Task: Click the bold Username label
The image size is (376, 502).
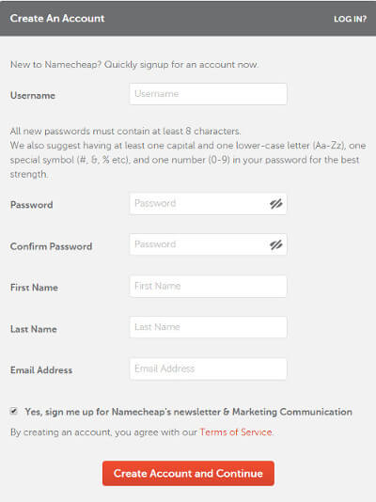Action: [33, 95]
